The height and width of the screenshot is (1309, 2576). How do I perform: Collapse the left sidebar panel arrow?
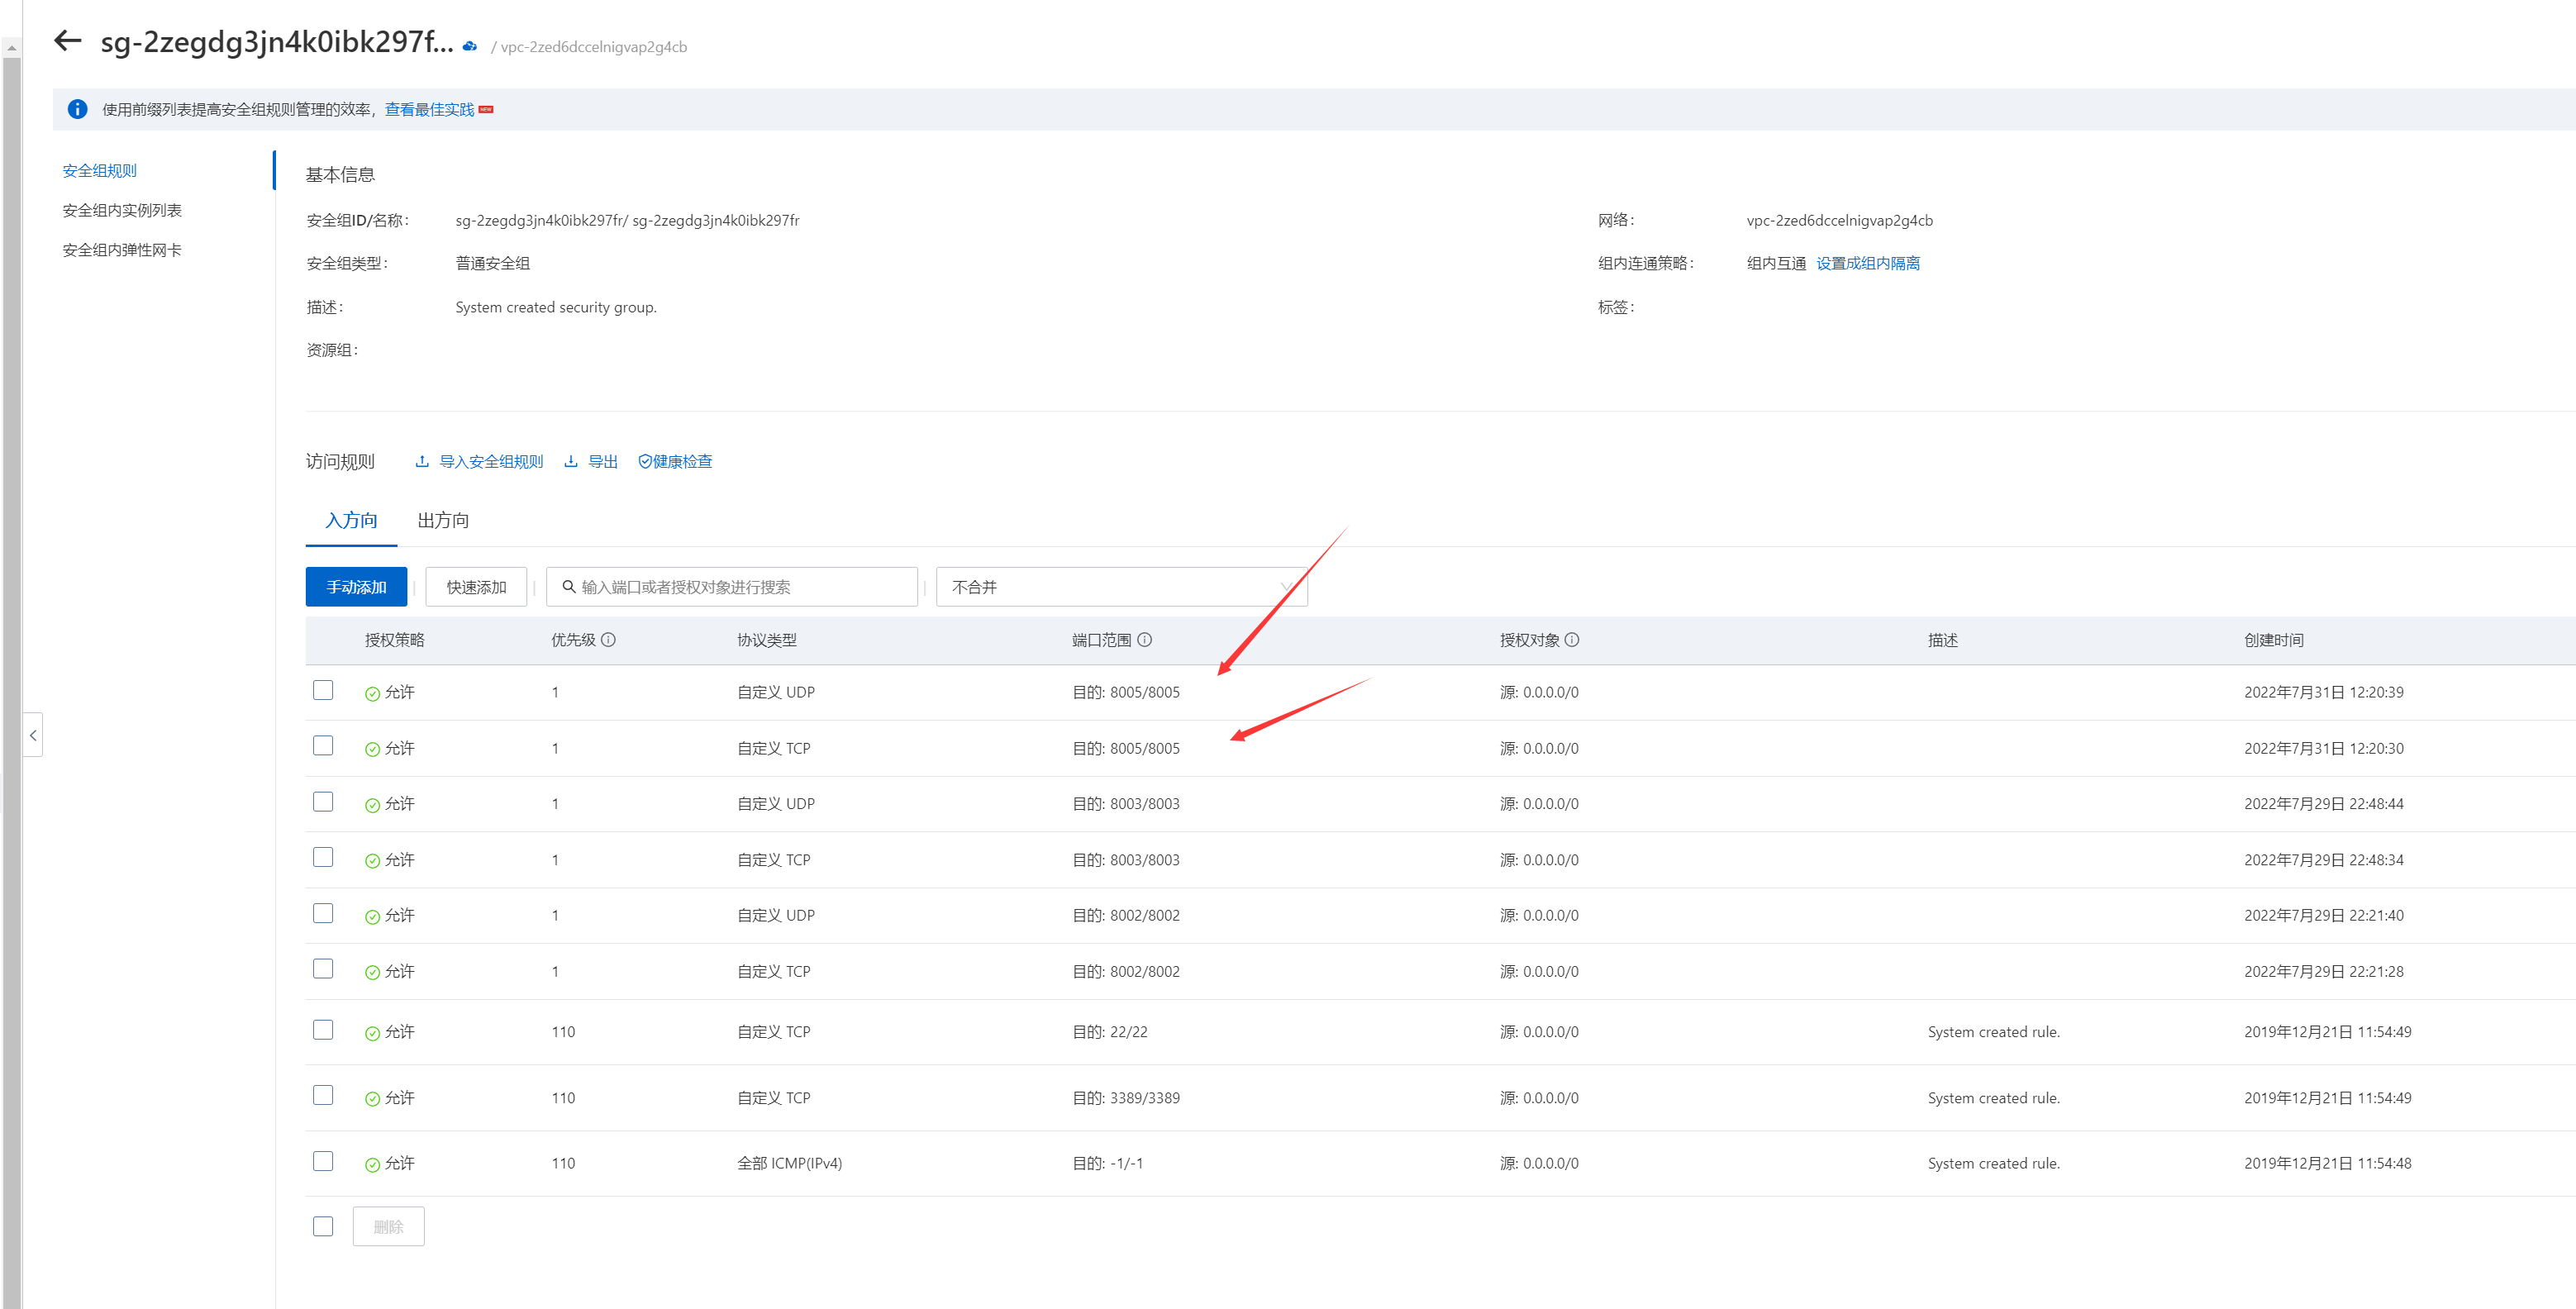(x=33, y=735)
